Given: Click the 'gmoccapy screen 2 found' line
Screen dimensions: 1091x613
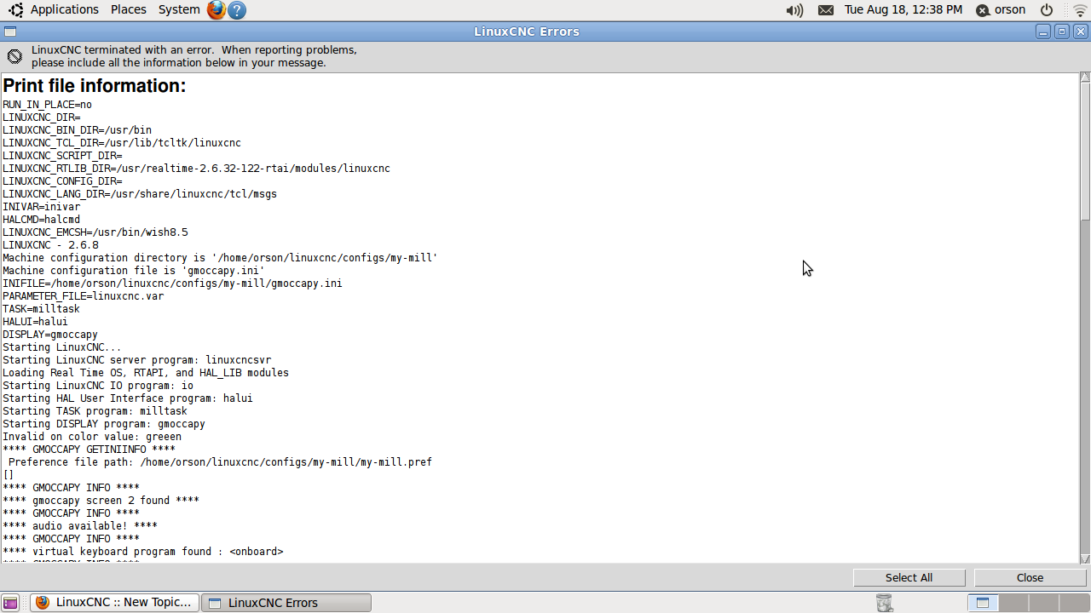Looking at the screenshot, I should tap(101, 501).
